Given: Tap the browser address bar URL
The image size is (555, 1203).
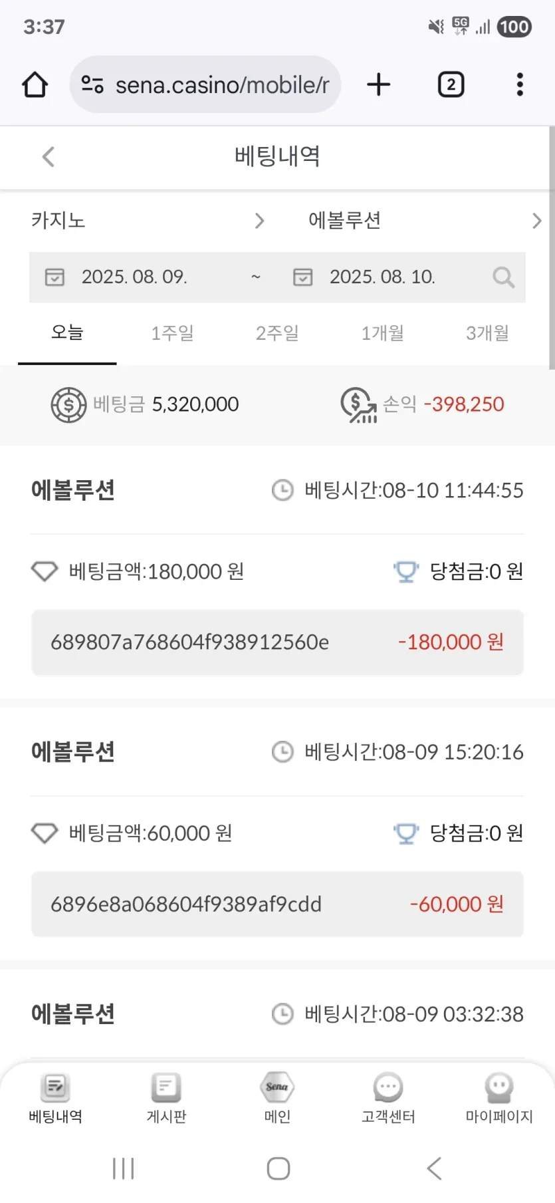Looking at the screenshot, I should click(x=222, y=85).
